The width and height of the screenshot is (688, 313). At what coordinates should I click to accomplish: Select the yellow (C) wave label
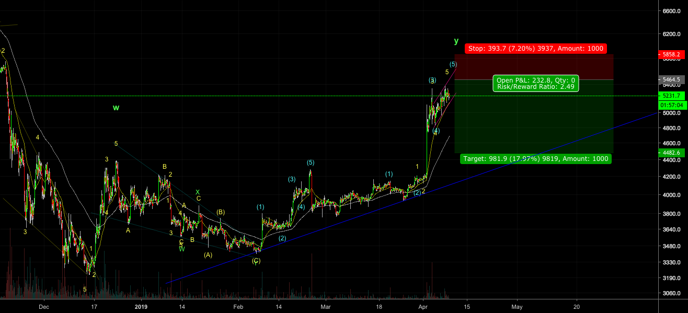[x=256, y=260]
